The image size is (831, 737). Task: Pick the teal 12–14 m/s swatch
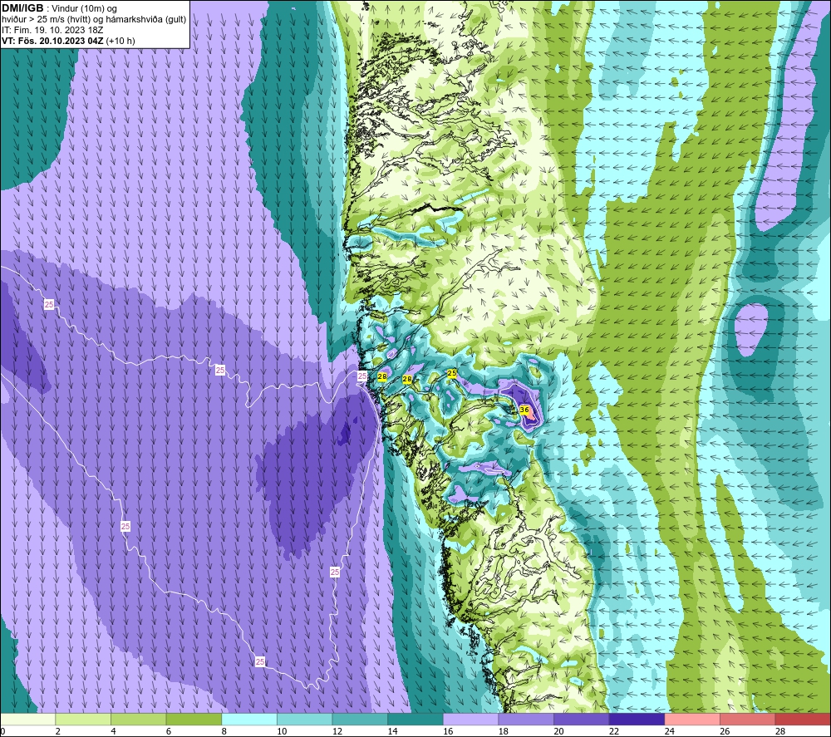click(x=360, y=720)
